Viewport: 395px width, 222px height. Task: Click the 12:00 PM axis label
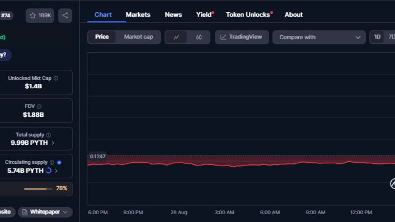coord(361,213)
